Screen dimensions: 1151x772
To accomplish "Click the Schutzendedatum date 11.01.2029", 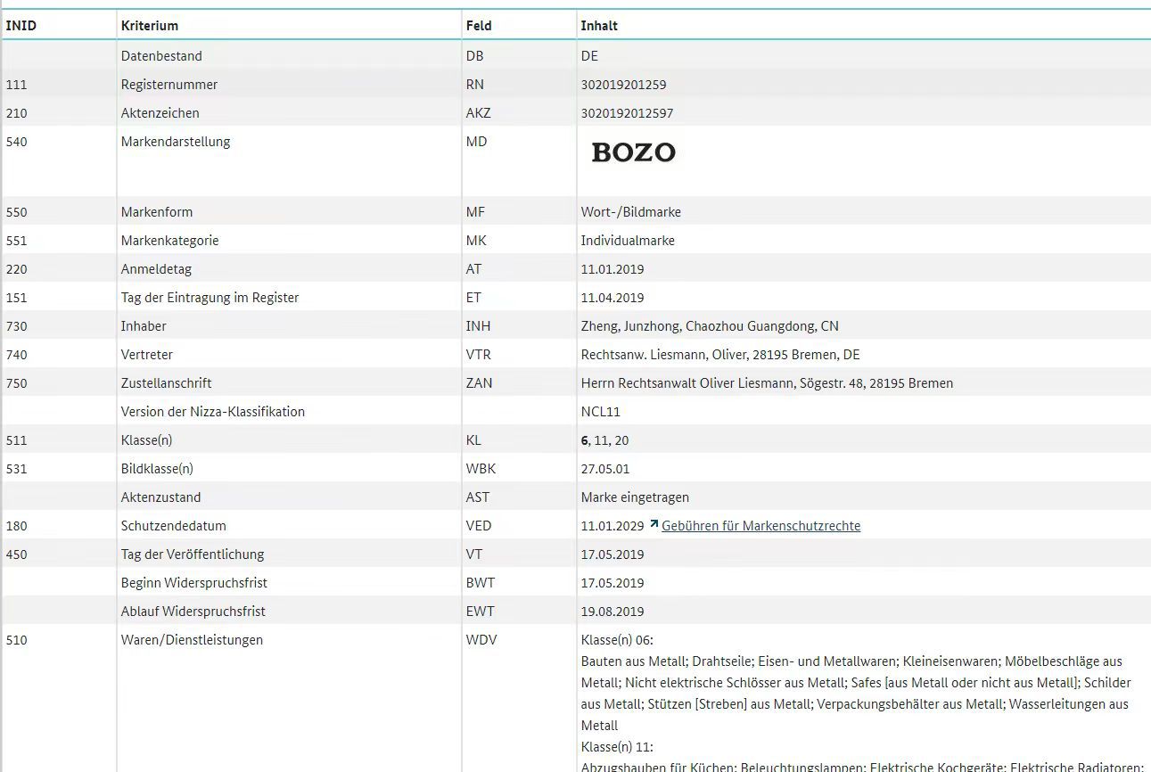I will [x=612, y=526].
